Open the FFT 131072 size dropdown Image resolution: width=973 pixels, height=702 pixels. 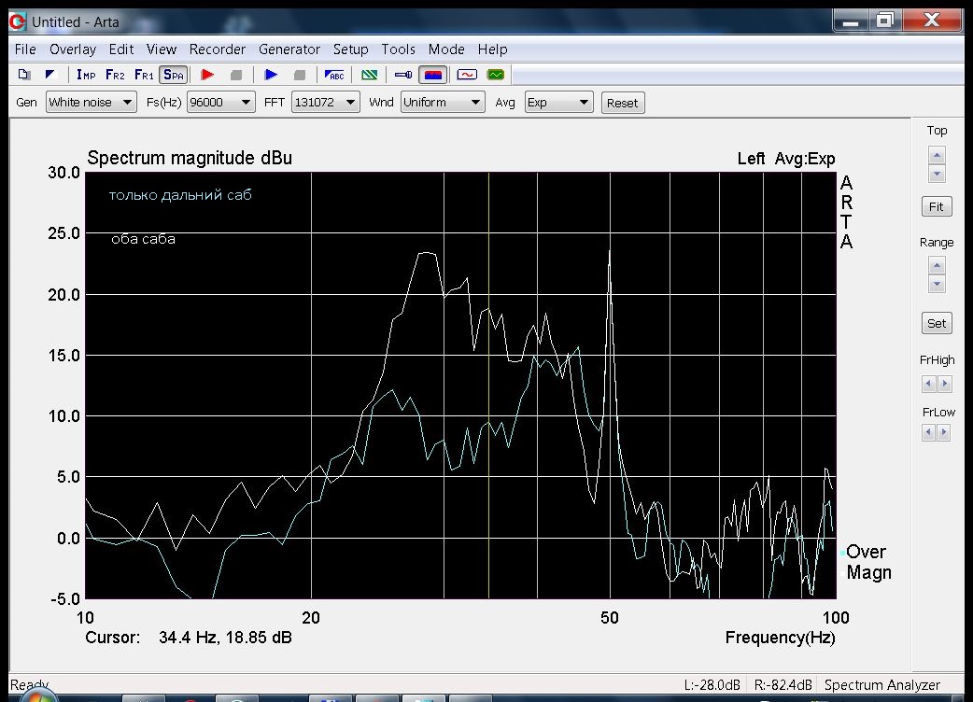tap(325, 103)
